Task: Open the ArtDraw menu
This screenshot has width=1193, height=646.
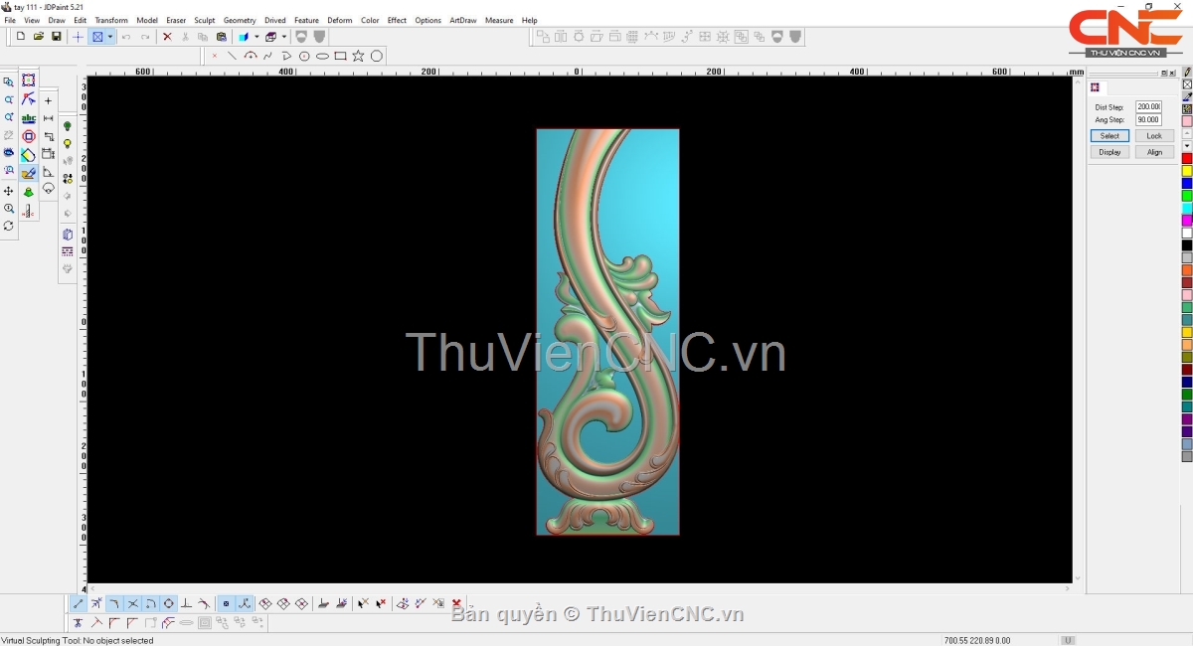Action: pyautogui.click(x=462, y=20)
